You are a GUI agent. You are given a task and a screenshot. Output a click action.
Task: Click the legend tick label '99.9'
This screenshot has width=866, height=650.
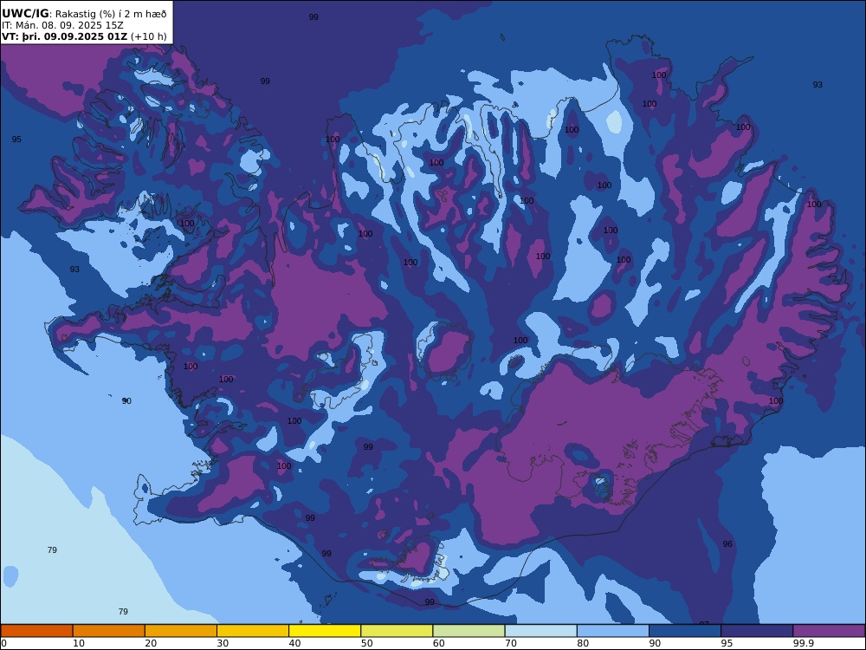[x=803, y=643]
